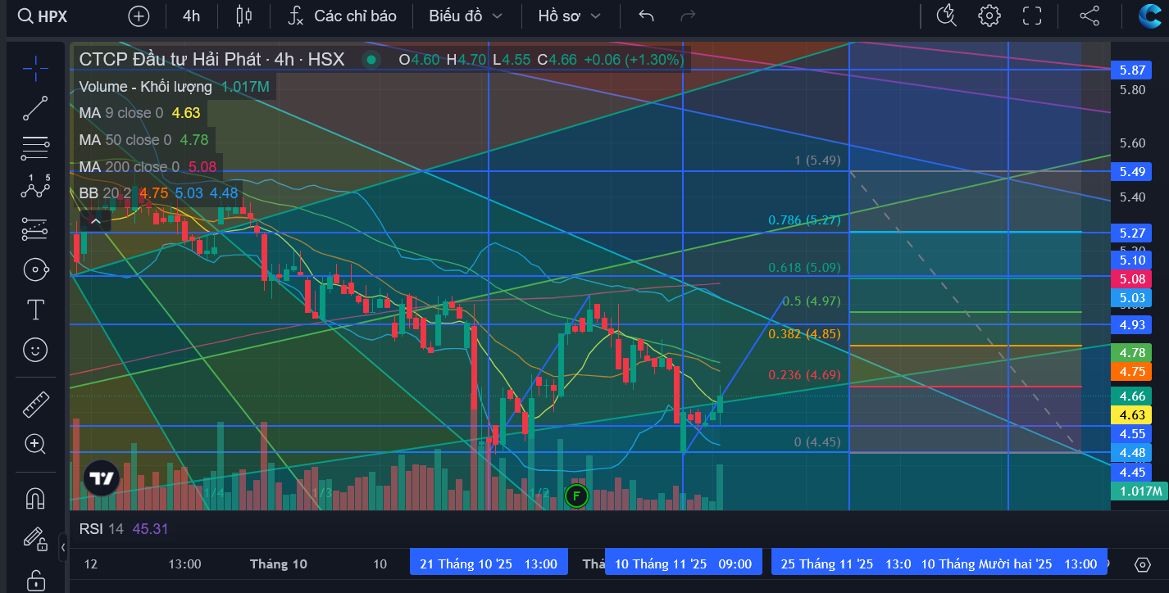Expand the Biểu đồ dropdown menu
Viewport: 1169px width, 593px height.
pos(465,16)
